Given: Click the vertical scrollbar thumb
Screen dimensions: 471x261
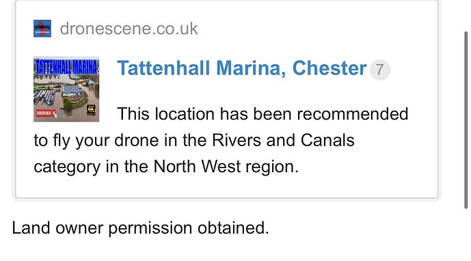Looking at the screenshot, I should (x=466, y=120).
